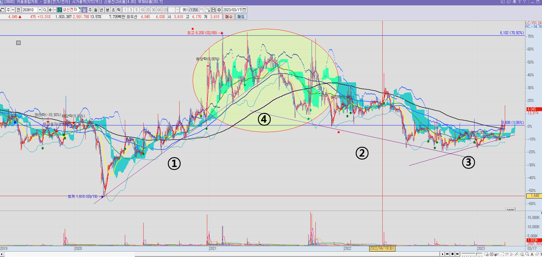Click the trend line drawing tool icon
Screen dimensions: 542x257
click(x=517, y=254)
